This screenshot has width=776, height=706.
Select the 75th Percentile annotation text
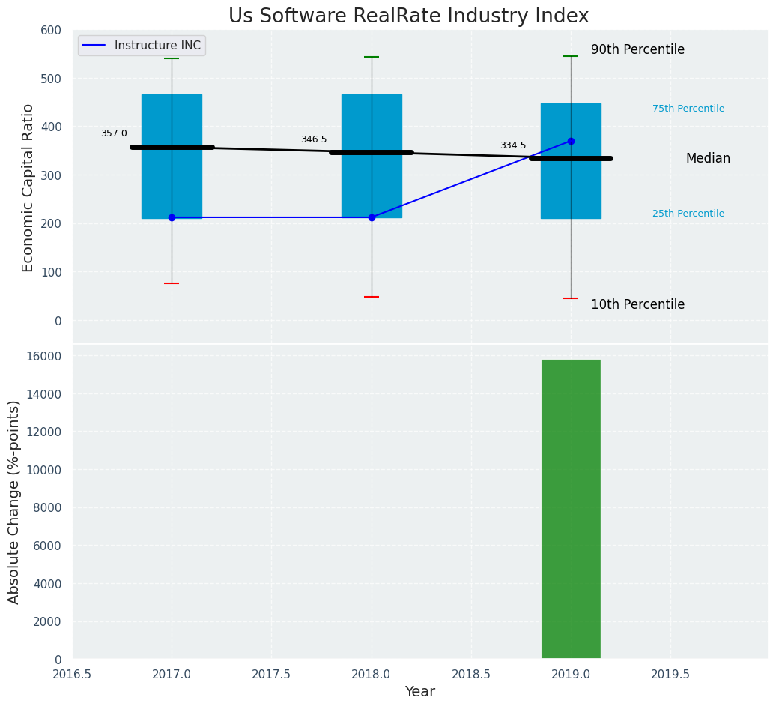click(688, 109)
